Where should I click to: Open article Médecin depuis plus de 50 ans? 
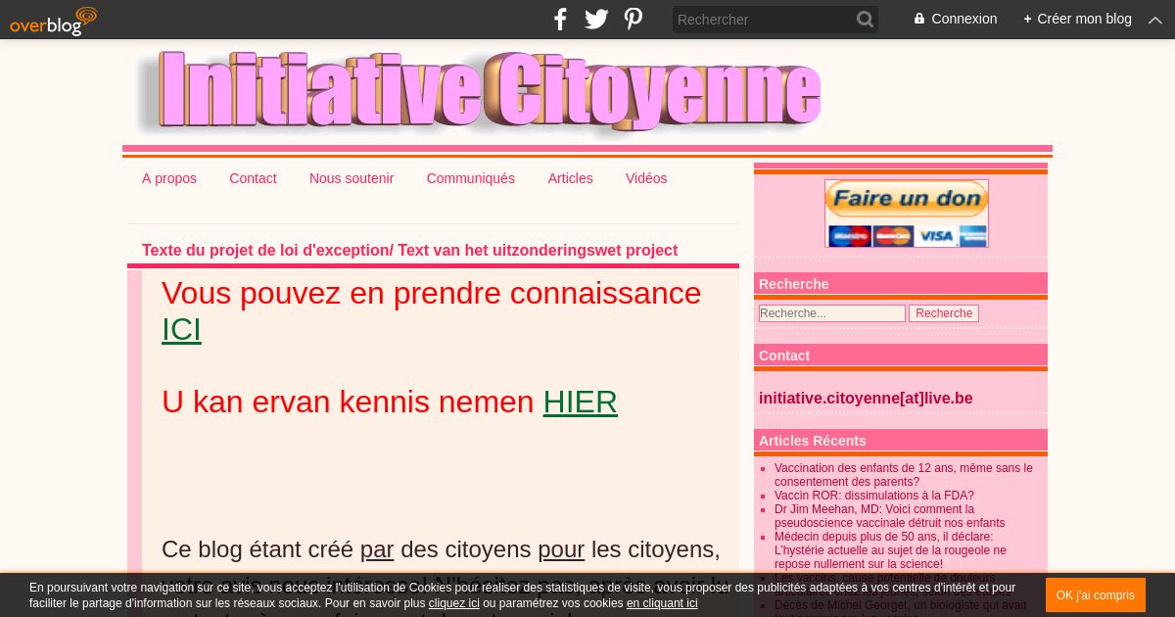tap(890, 550)
